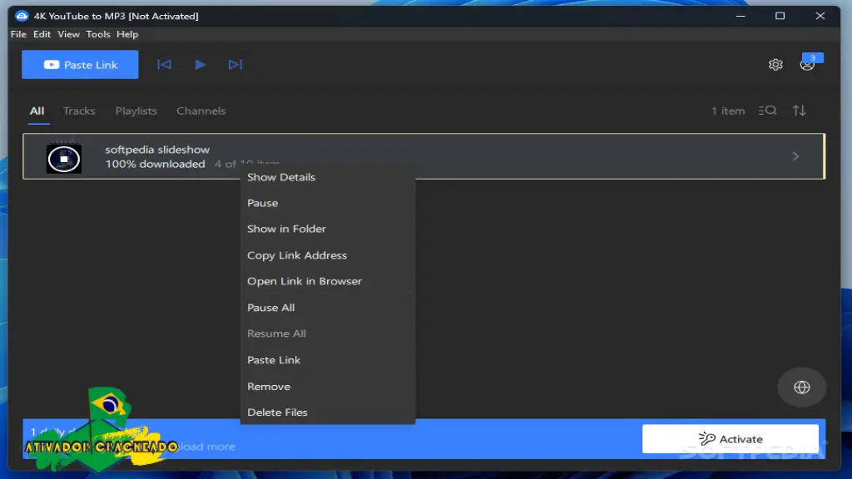Select Copy Link Address

[x=328, y=255]
